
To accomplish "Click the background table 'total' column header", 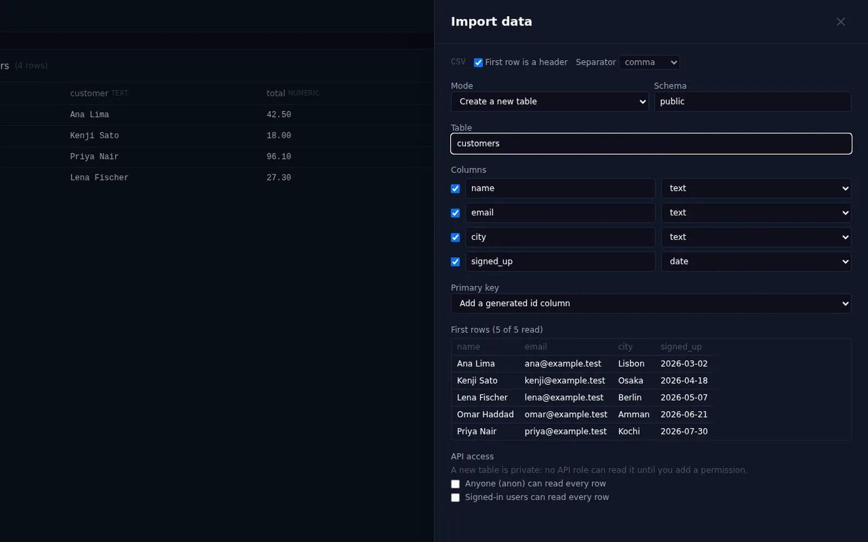I will click(x=276, y=93).
